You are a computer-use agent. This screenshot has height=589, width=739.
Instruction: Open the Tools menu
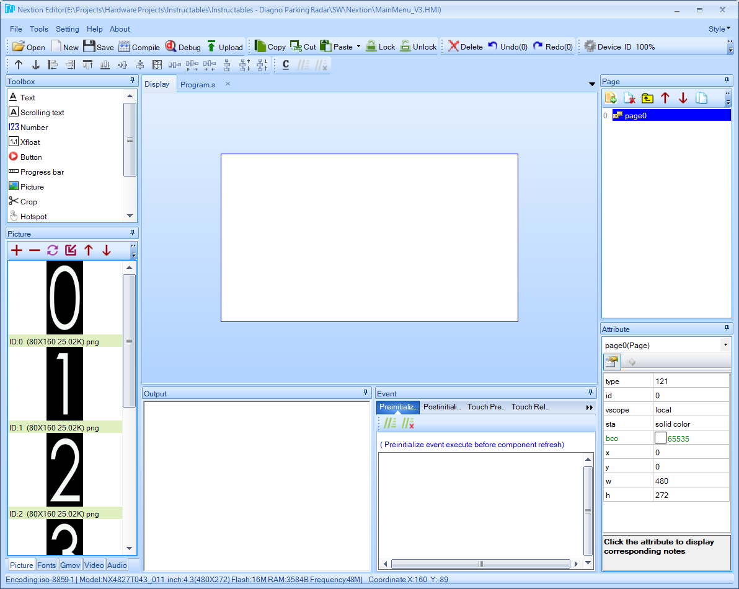point(39,28)
